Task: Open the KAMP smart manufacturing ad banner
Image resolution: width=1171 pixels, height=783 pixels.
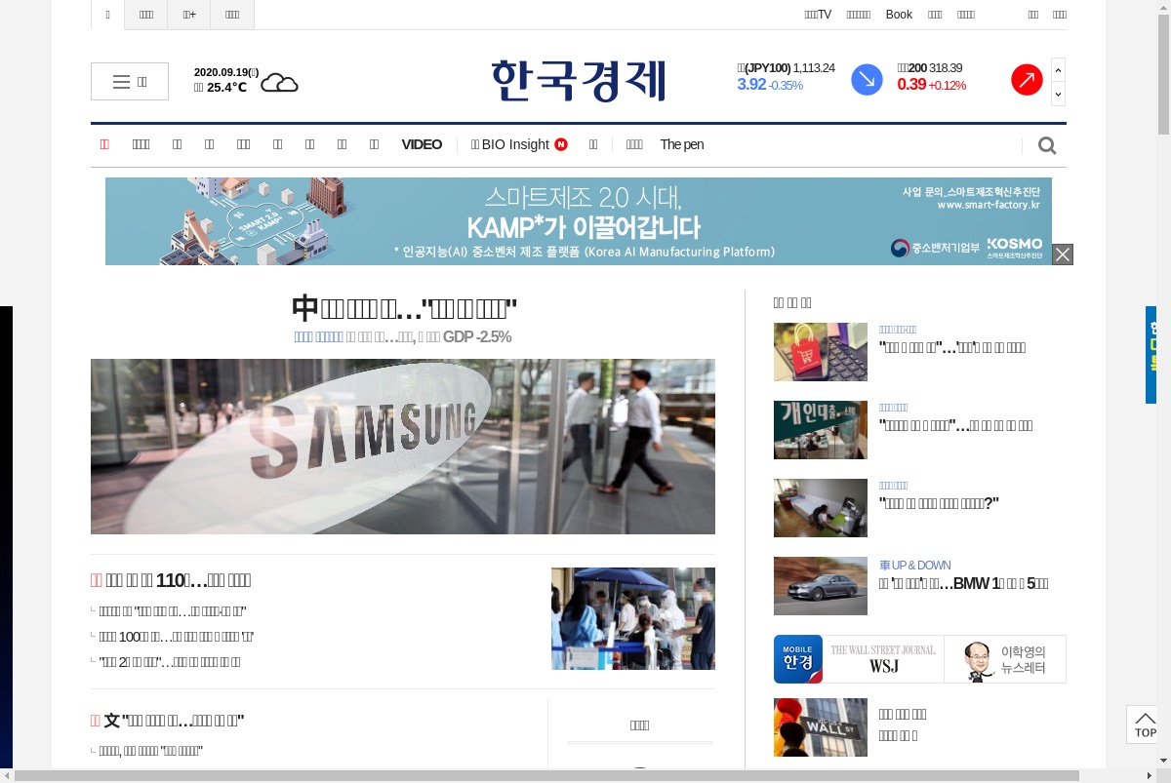Action: tap(579, 221)
